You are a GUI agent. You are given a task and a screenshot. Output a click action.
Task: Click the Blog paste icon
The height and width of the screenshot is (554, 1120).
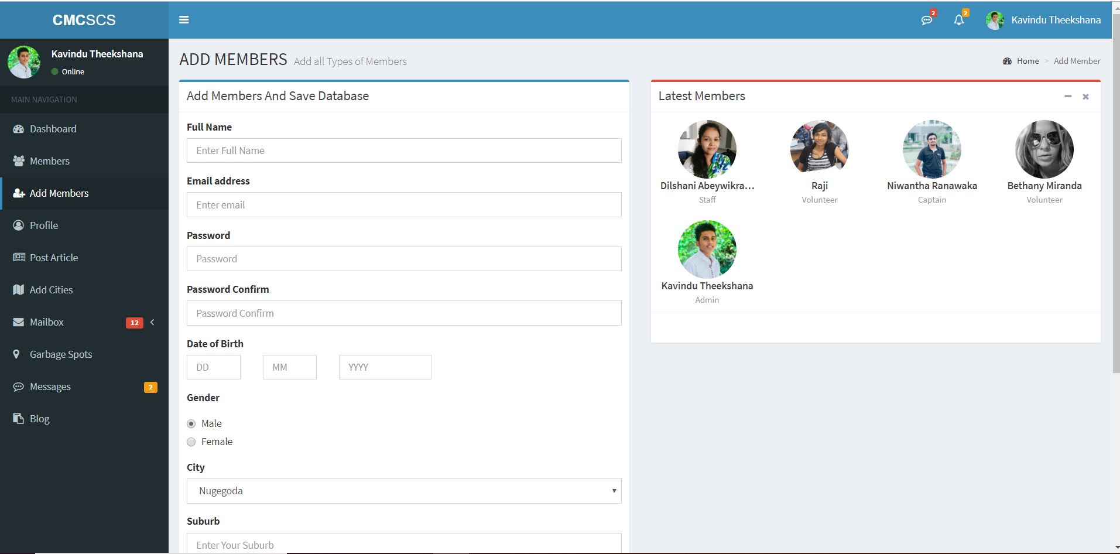point(18,419)
